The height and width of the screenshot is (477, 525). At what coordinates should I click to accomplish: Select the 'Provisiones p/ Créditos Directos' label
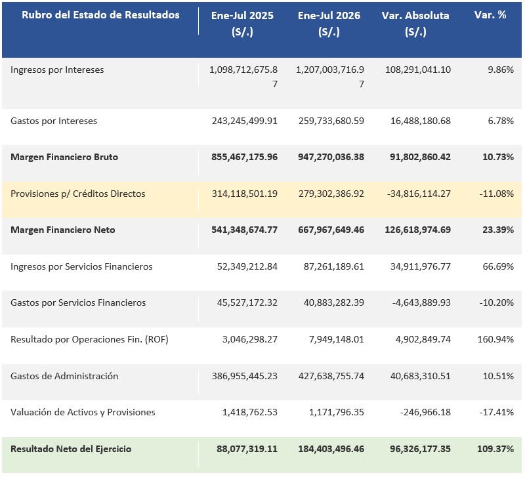[x=77, y=194]
